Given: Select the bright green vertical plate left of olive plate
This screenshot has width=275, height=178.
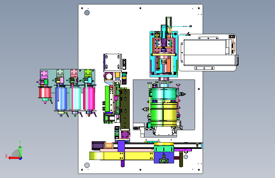Looking at the screenshot, I should (107, 99).
